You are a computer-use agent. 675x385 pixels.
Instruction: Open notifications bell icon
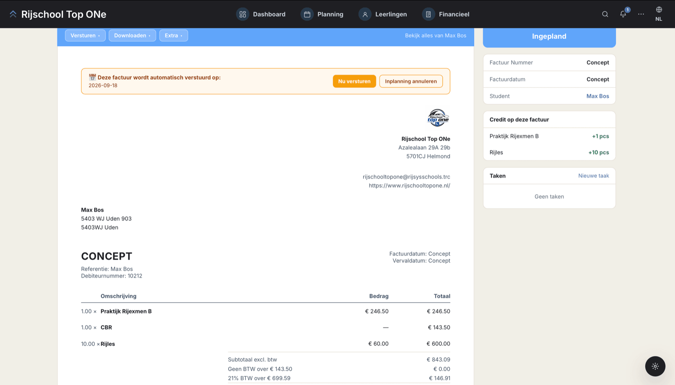(x=623, y=14)
